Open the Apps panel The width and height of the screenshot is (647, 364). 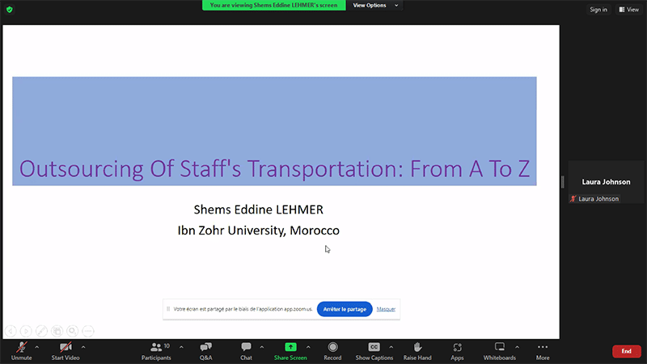(457, 349)
